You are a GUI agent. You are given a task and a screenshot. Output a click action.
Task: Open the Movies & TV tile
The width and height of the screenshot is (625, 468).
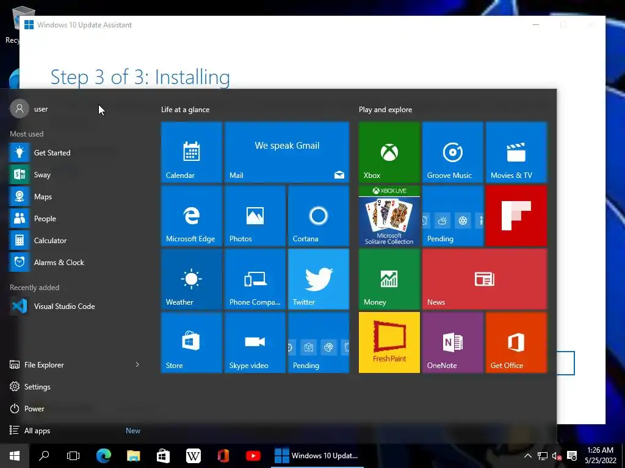516,152
